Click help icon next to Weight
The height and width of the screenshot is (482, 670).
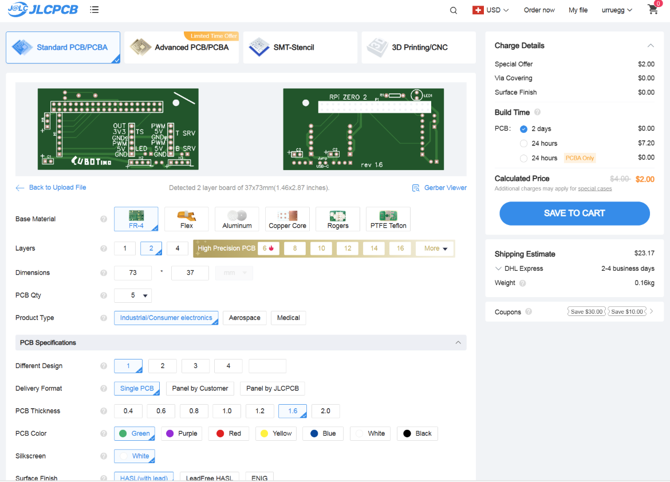click(523, 283)
